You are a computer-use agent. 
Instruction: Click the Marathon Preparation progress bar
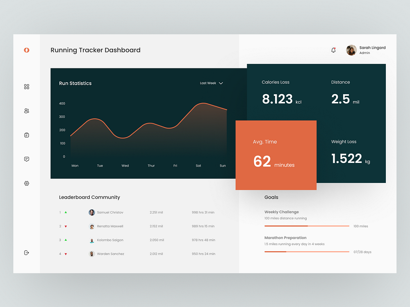[x=307, y=252]
